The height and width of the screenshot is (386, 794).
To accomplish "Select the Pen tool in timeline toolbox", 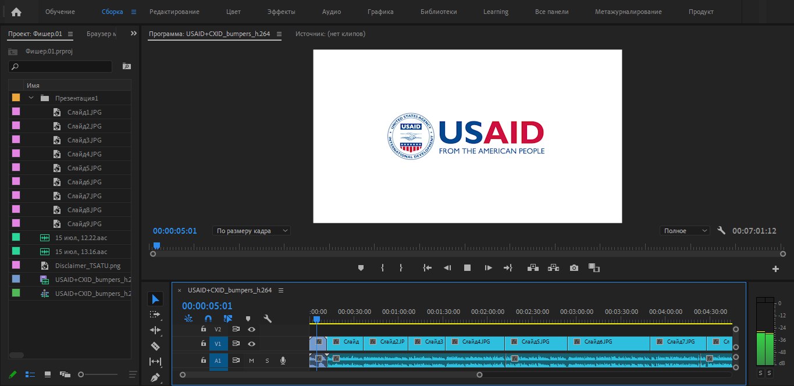I will (155, 377).
